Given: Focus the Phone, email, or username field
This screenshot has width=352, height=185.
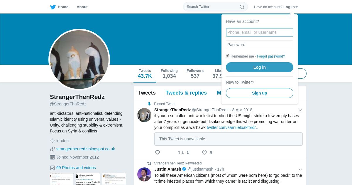Looking at the screenshot, I should [x=260, y=32].
